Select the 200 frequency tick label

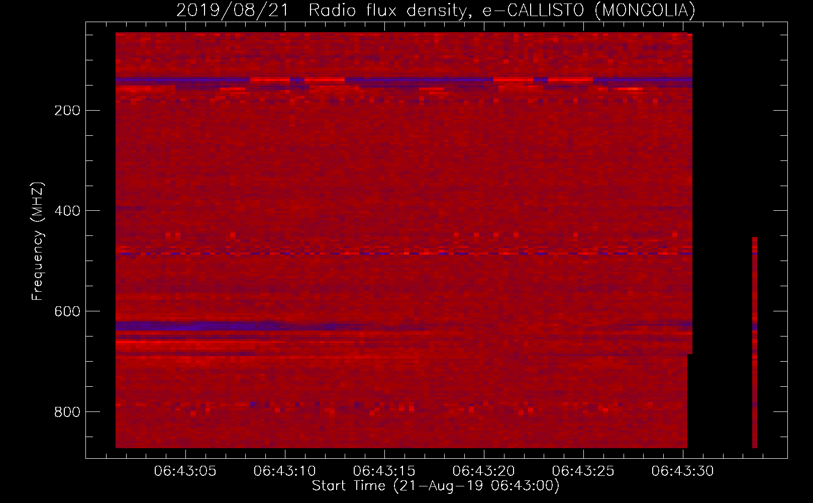[x=67, y=111]
